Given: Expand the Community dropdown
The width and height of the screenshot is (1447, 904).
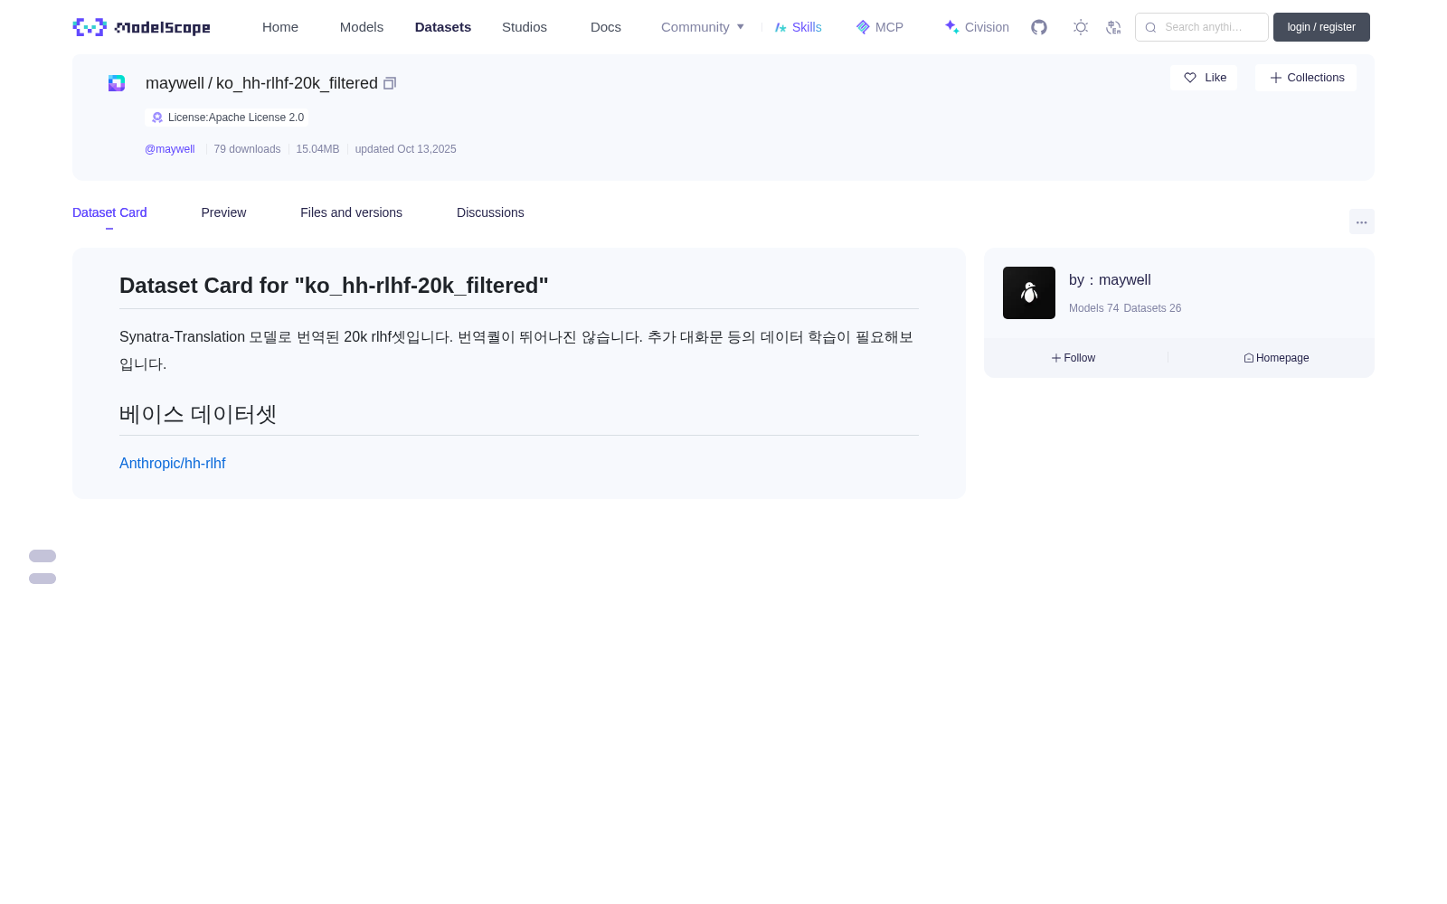Looking at the screenshot, I should (703, 27).
